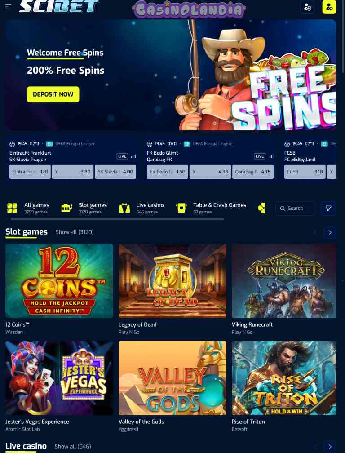The width and height of the screenshot is (345, 453).
Task: Advance Slot games carousel with right arrow
Action: tap(330, 232)
